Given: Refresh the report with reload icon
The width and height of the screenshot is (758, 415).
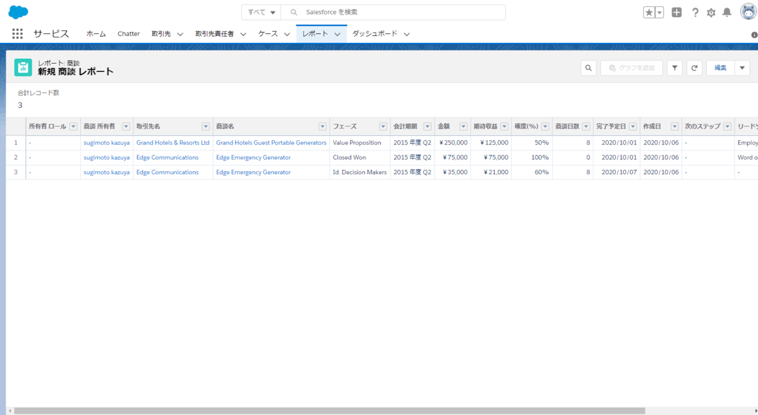Looking at the screenshot, I should pyautogui.click(x=694, y=68).
